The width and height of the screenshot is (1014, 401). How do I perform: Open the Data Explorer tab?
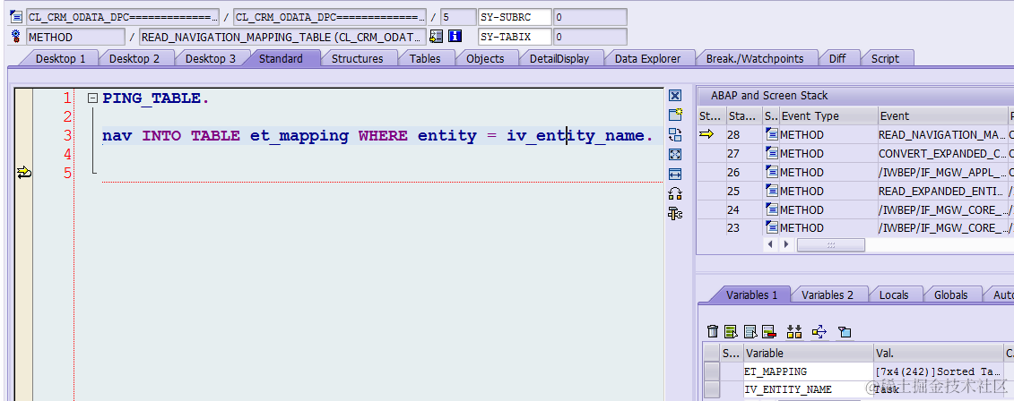(647, 58)
